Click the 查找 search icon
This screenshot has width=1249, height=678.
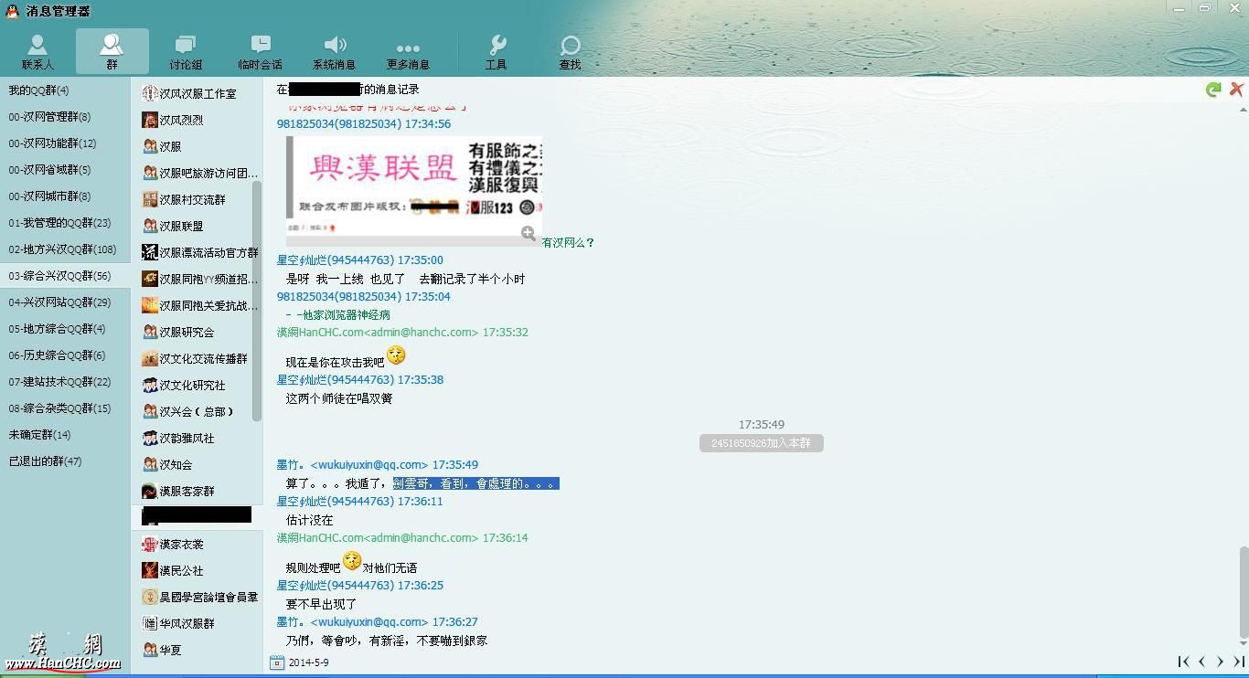pyautogui.click(x=570, y=52)
